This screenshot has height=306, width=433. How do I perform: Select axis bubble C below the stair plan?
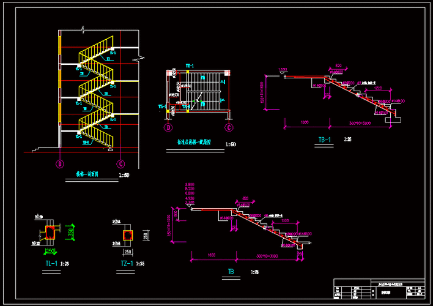click(228, 128)
